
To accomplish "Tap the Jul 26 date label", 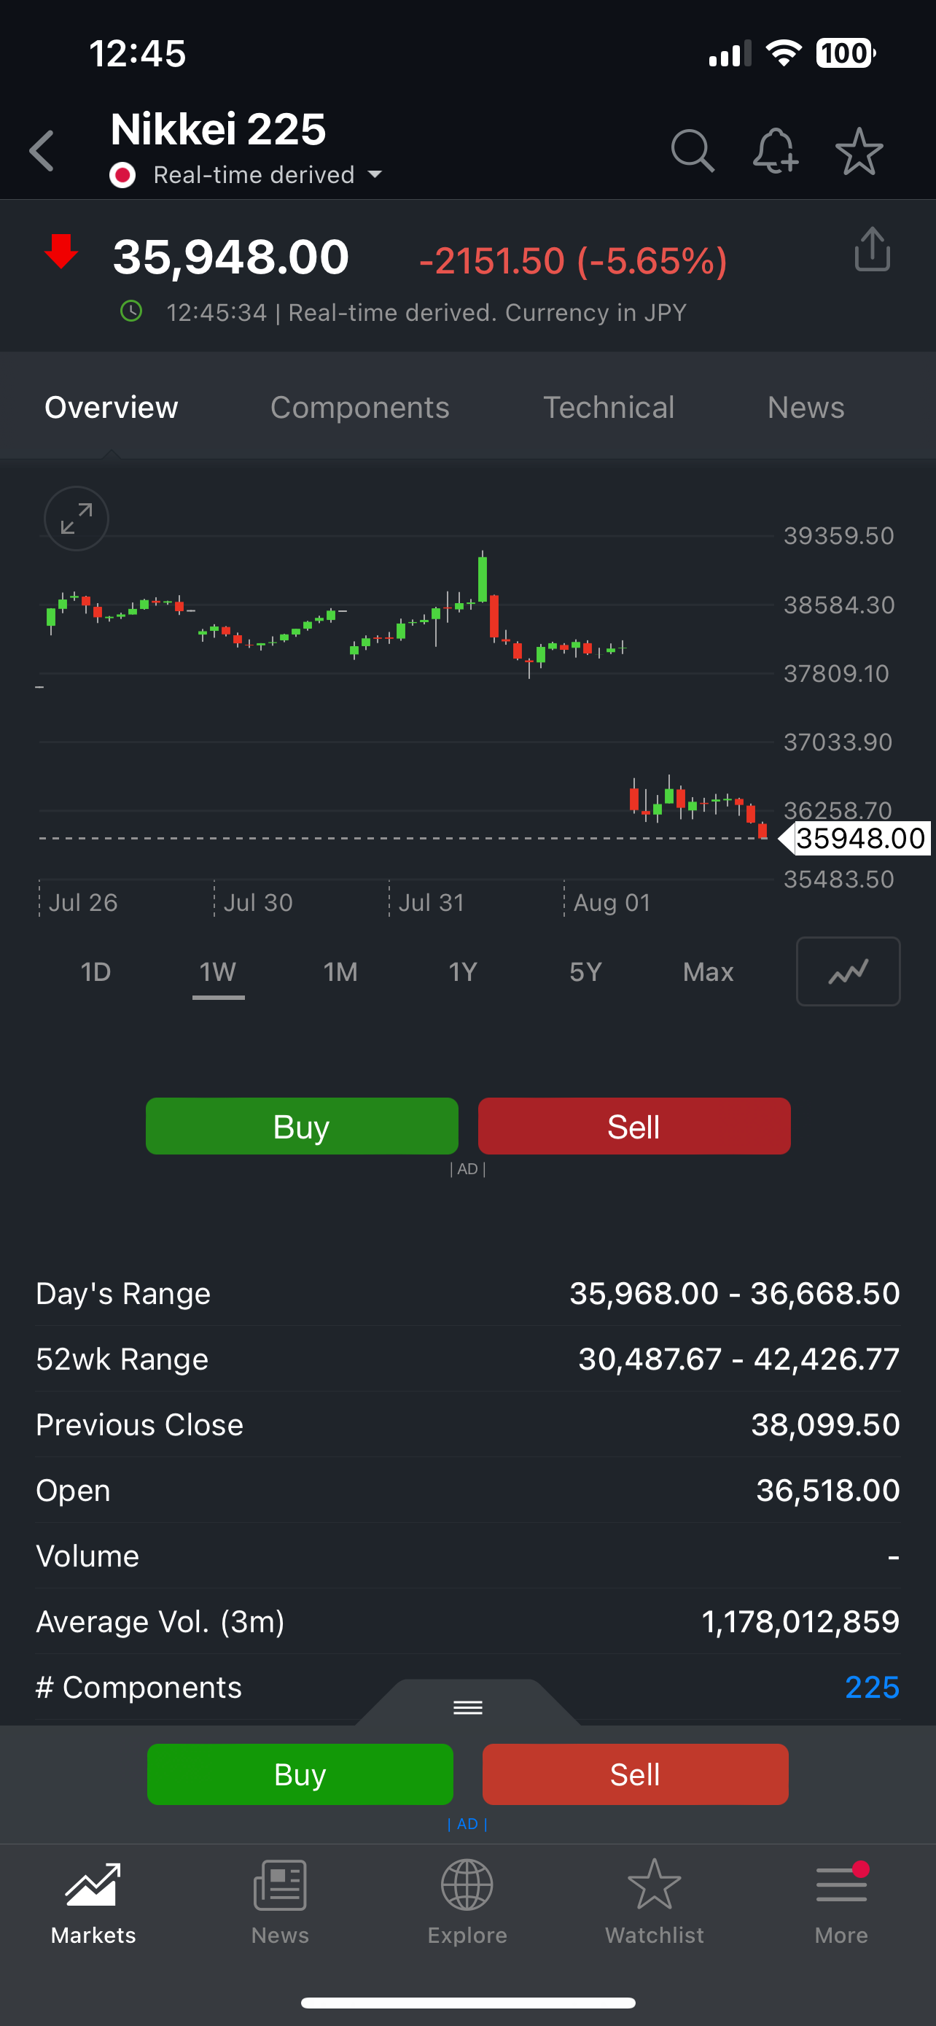I will coord(82,902).
